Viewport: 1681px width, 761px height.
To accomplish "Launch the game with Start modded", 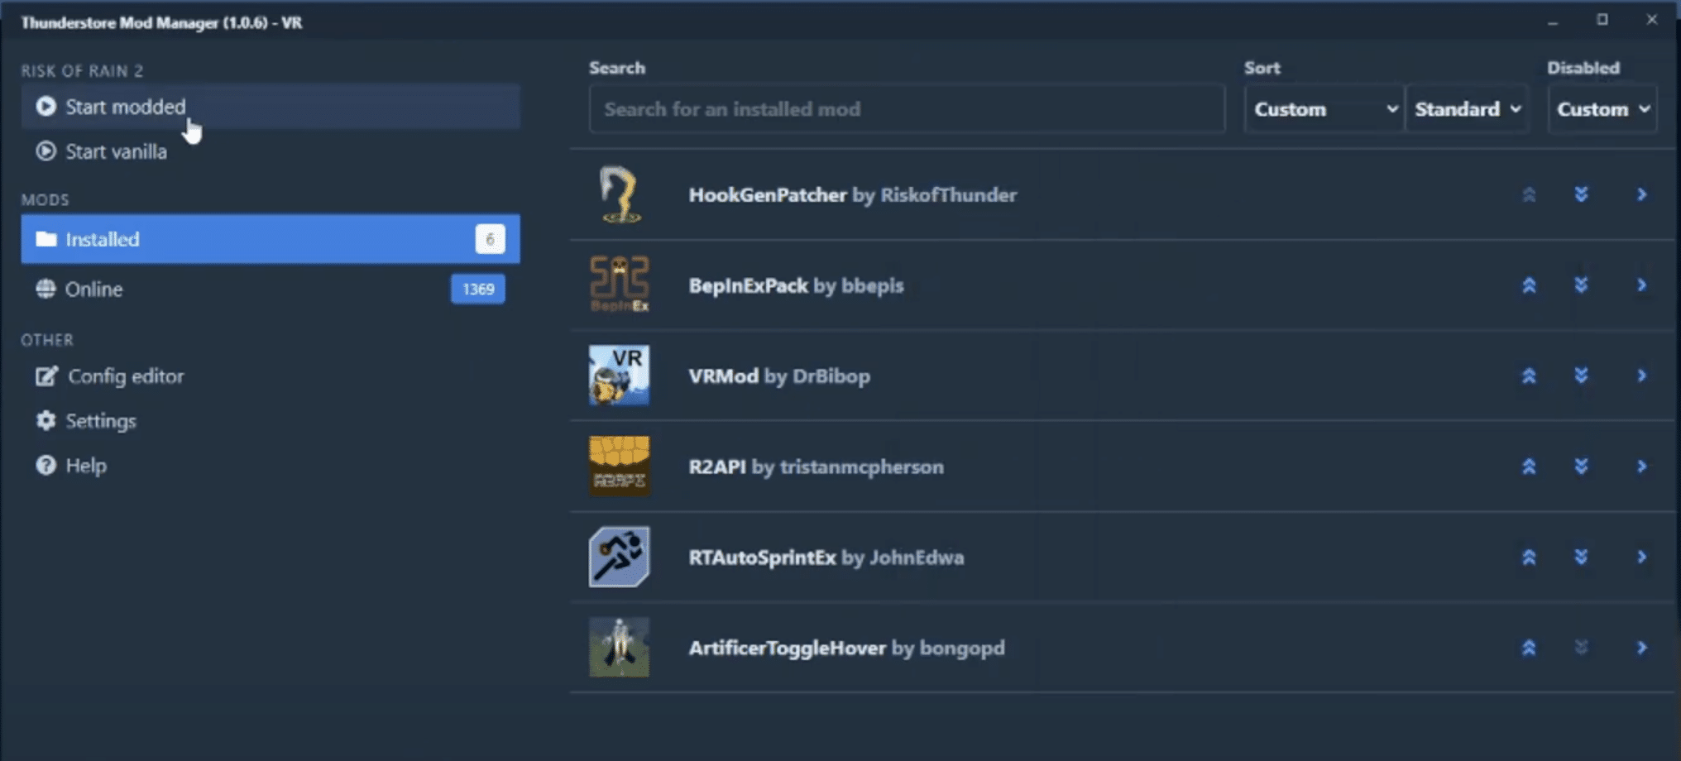I will tap(271, 107).
